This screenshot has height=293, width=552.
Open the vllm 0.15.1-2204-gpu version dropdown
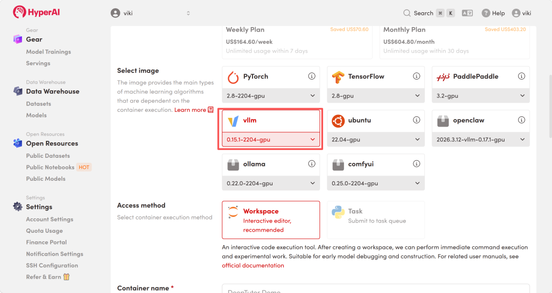coord(271,140)
